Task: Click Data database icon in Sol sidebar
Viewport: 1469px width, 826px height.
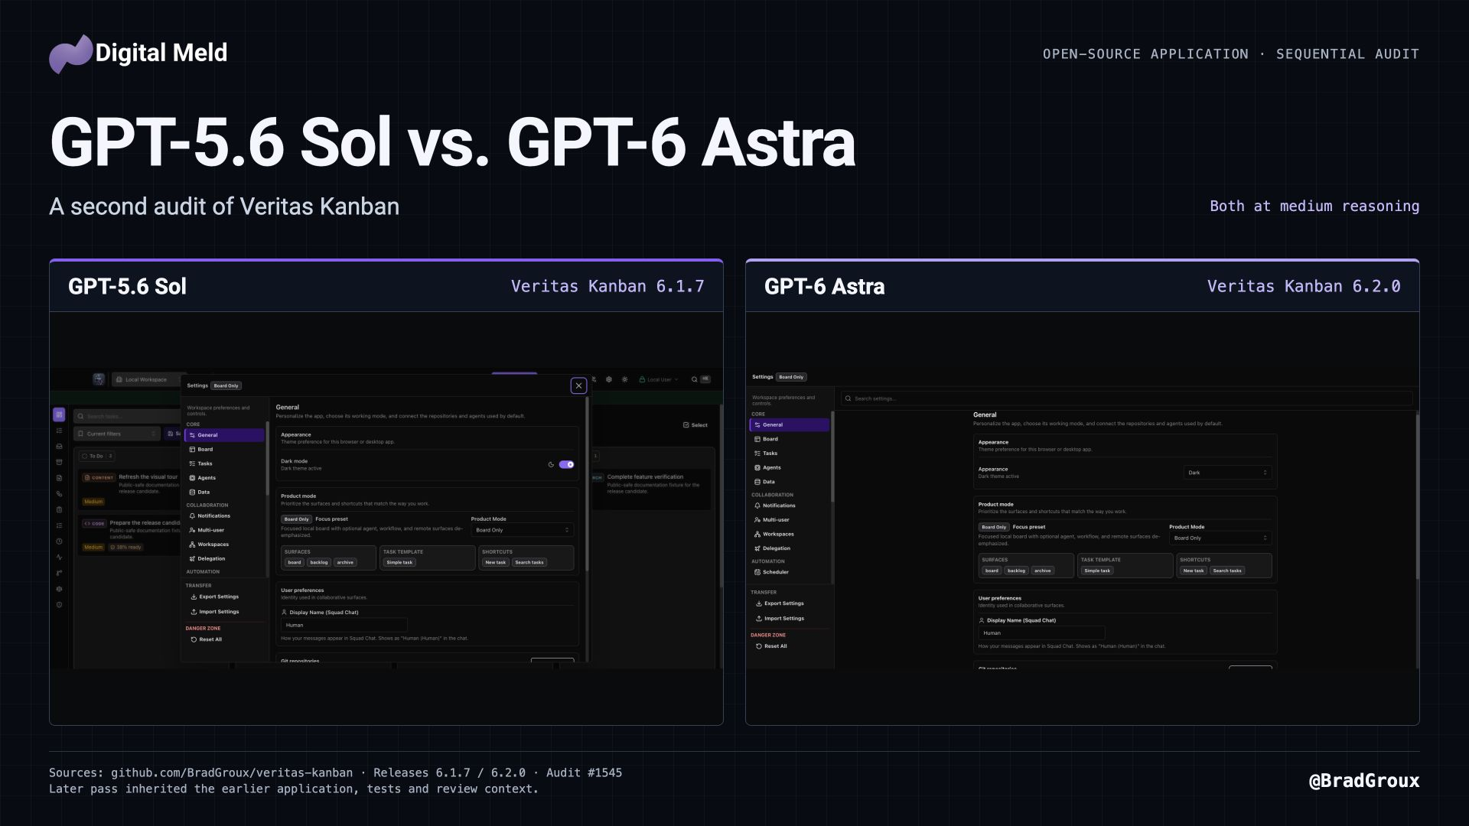Action: click(192, 493)
